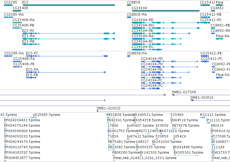Viewport: 230px width, 162px height.
Task: Click EST RP004260333.5prime
Action: coord(22,136)
